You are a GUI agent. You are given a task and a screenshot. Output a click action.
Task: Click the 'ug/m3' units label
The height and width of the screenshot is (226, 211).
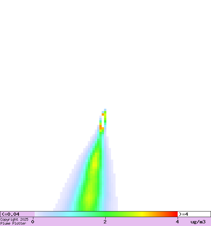point(198,222)
